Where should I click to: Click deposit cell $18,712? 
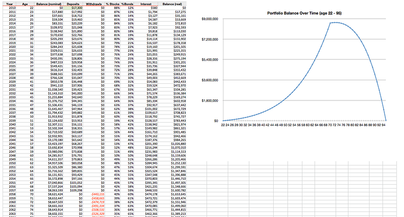coord(73,16)
